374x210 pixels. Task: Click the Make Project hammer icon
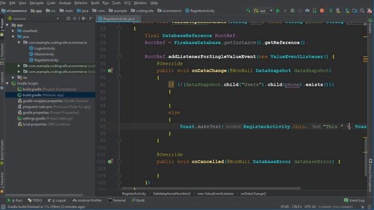pyautogui.click(x=248, y=10)
